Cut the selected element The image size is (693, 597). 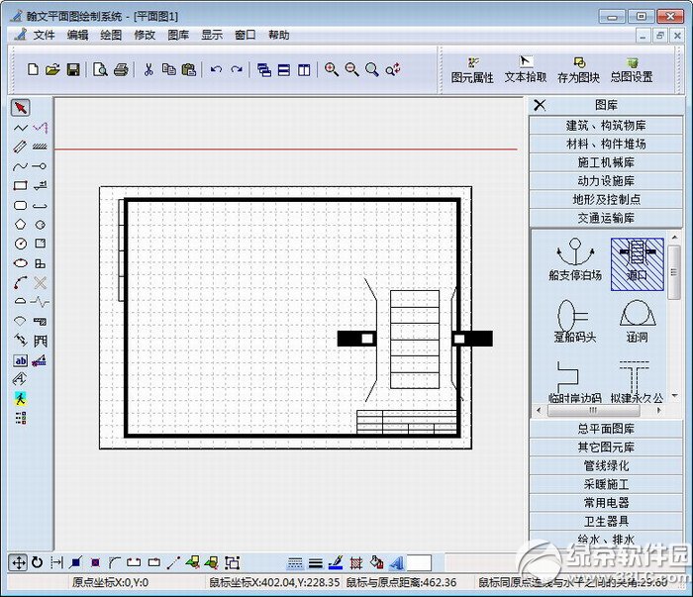pos(148,69)
